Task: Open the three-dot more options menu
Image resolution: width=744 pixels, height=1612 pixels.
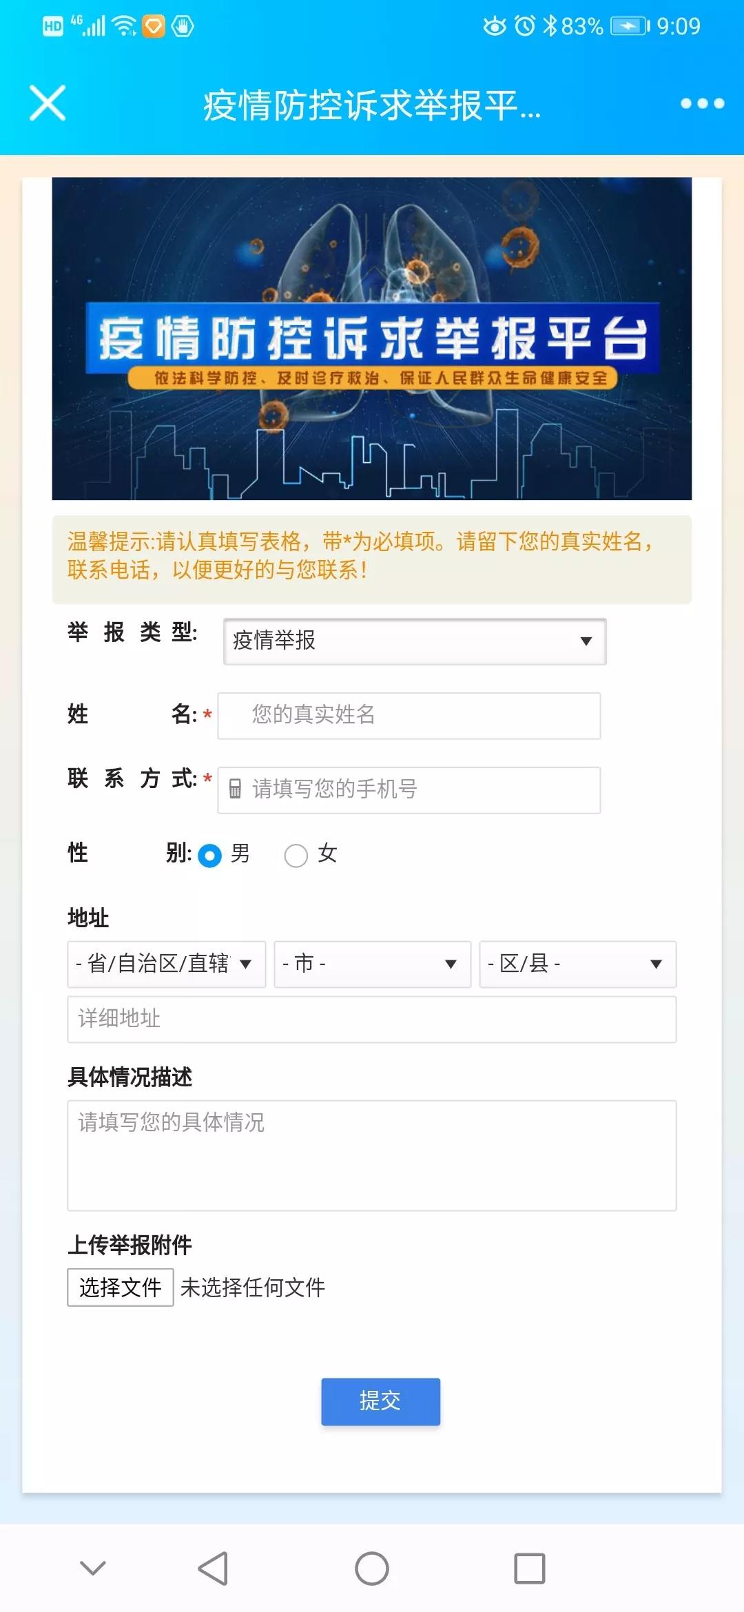Action: [702, 103]
